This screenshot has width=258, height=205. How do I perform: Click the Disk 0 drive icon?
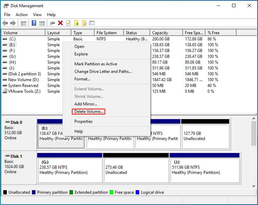click(x=8, y=122)
